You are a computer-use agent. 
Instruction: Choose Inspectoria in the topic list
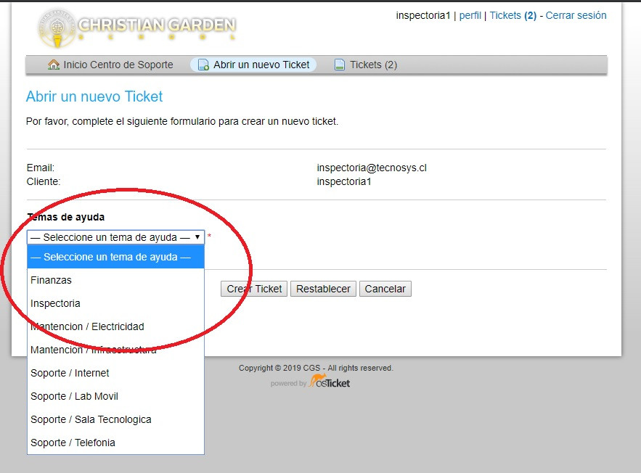pos(55,303)
